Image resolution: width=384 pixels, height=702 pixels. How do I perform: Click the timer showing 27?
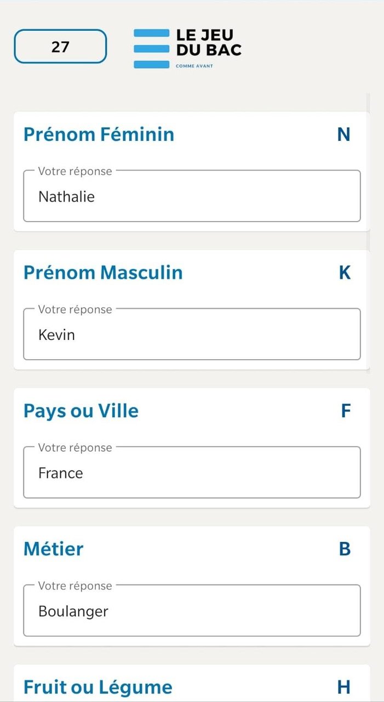tap(60, 47)
